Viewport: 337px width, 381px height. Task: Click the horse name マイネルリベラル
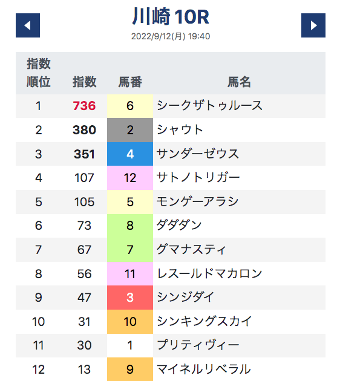tap(203, 370)
